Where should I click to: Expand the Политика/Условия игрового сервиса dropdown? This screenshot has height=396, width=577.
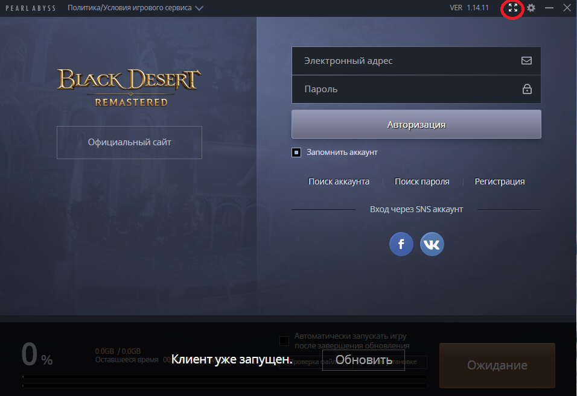(x=135, y=8)
